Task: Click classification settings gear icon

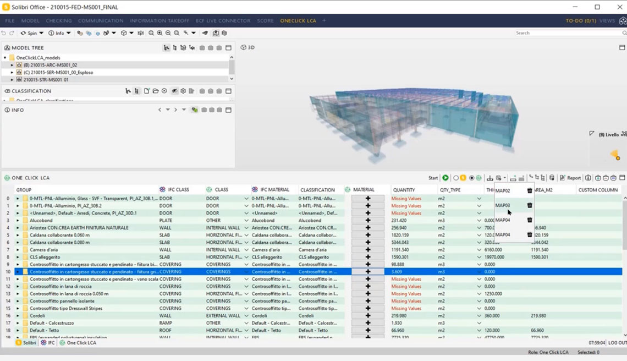Action: [183, 91]
